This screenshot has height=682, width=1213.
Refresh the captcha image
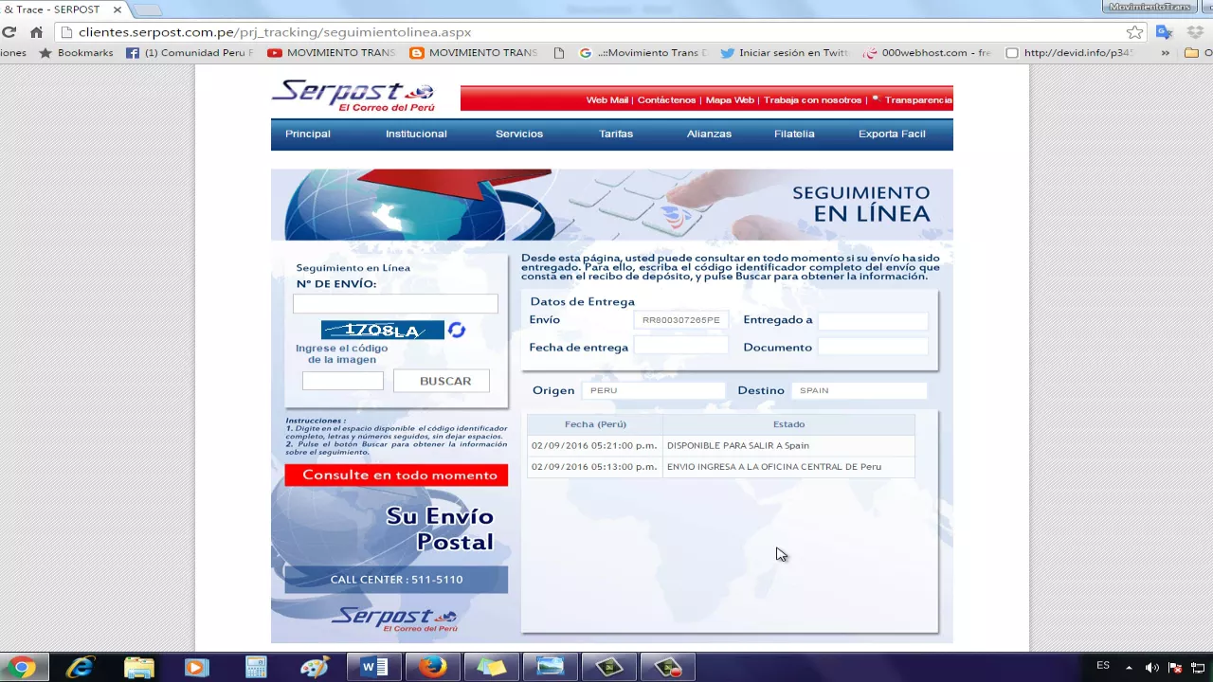[457, 330]
